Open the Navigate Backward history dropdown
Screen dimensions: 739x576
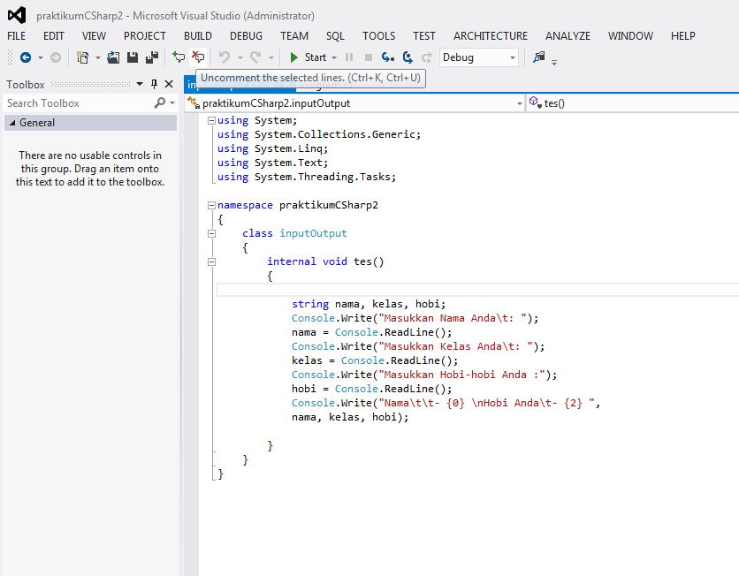click(41, 58)
